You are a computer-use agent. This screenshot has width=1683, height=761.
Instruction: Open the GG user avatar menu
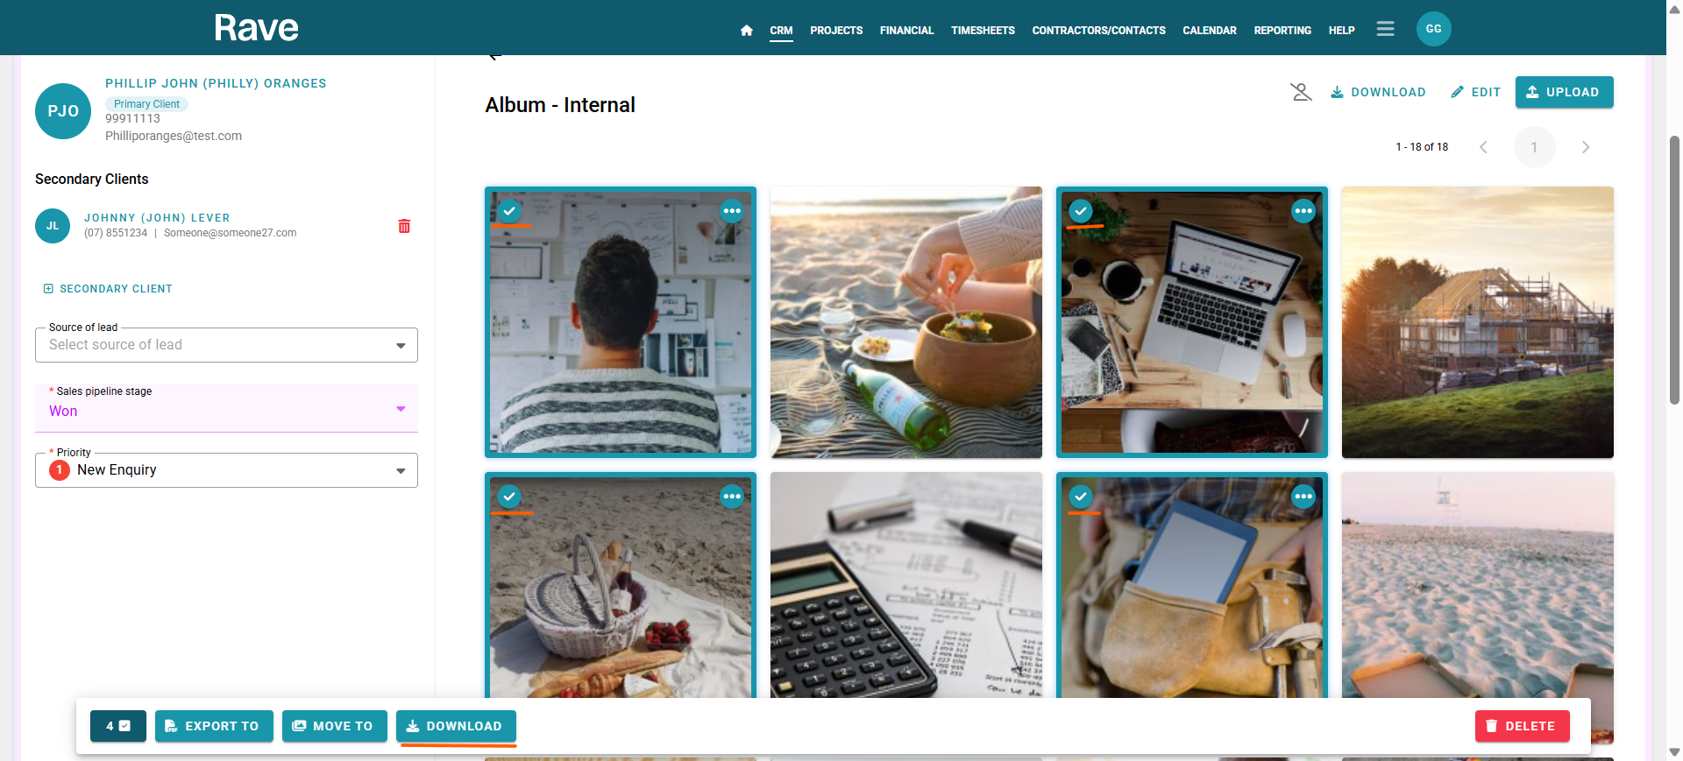(x=1433, y=29)
